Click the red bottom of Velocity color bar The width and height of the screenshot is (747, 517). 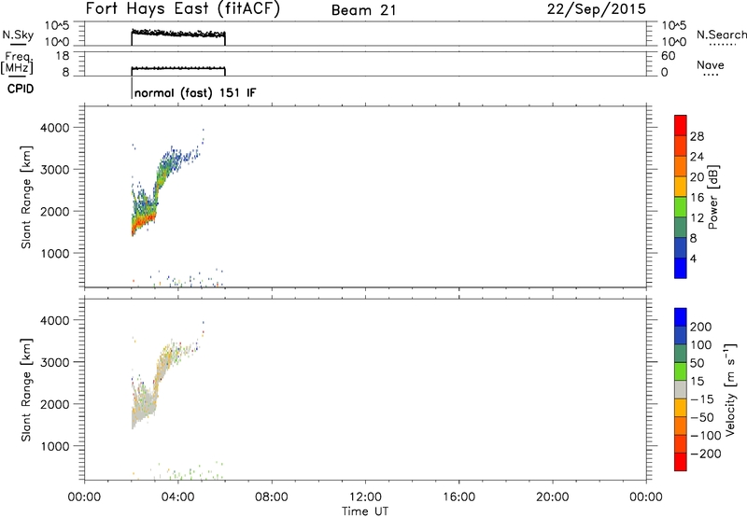(x=681, y=462)
